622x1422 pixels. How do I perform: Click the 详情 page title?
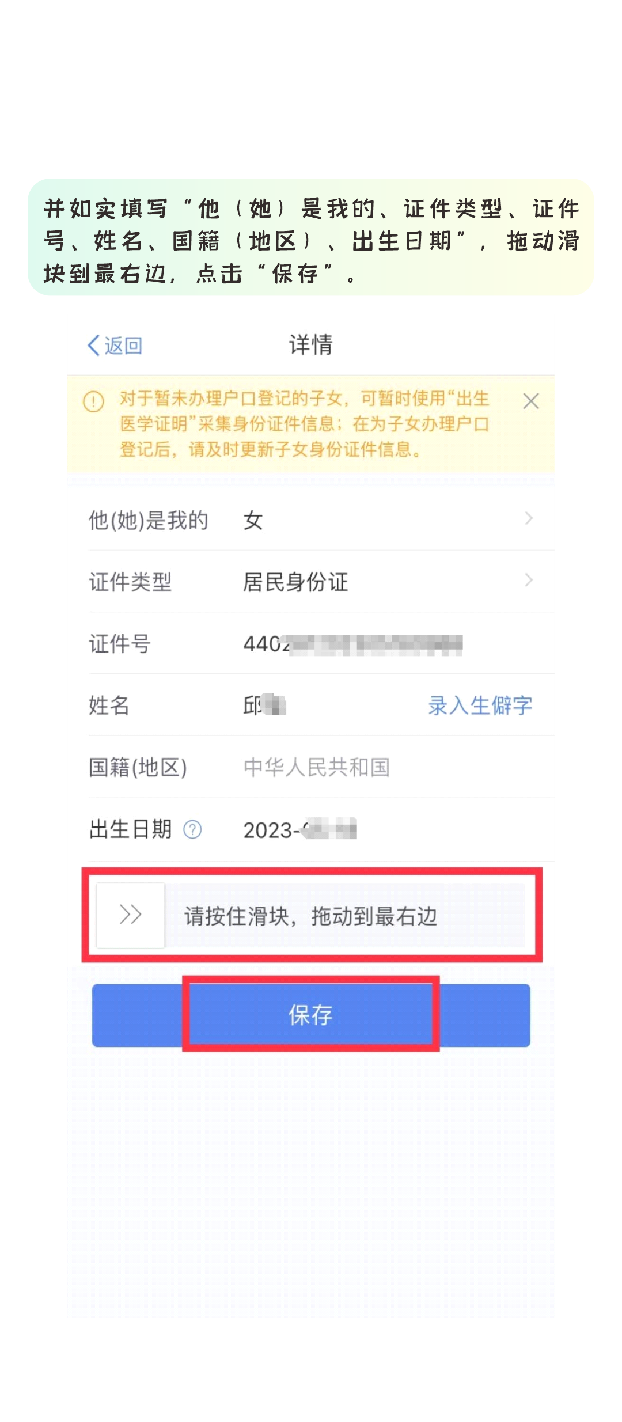point(311,345)
